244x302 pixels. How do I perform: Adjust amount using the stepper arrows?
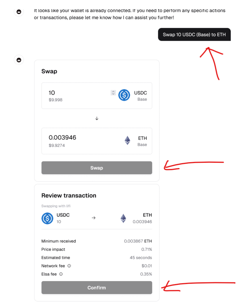point(113,93)
